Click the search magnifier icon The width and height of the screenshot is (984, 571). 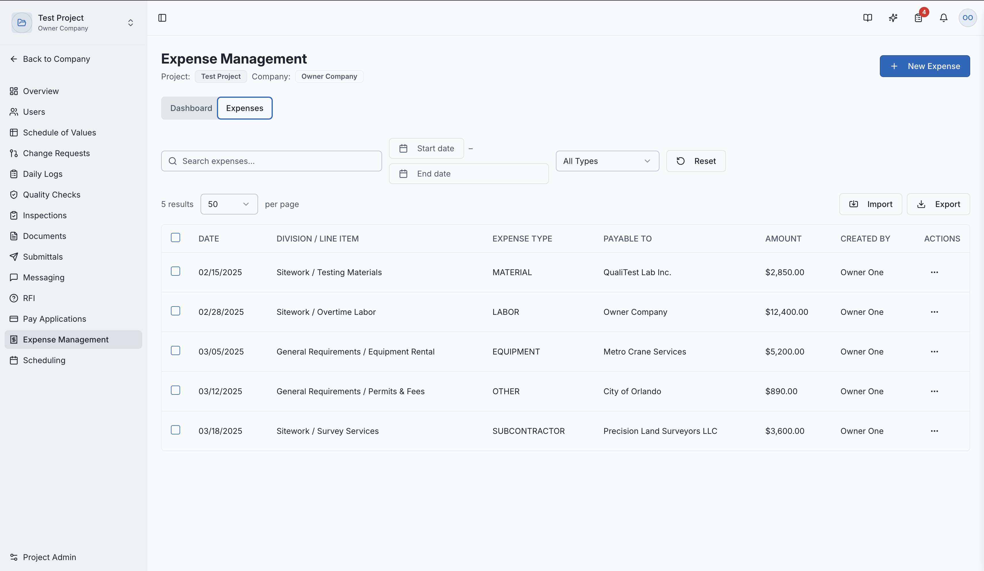[x=172, y=161]
